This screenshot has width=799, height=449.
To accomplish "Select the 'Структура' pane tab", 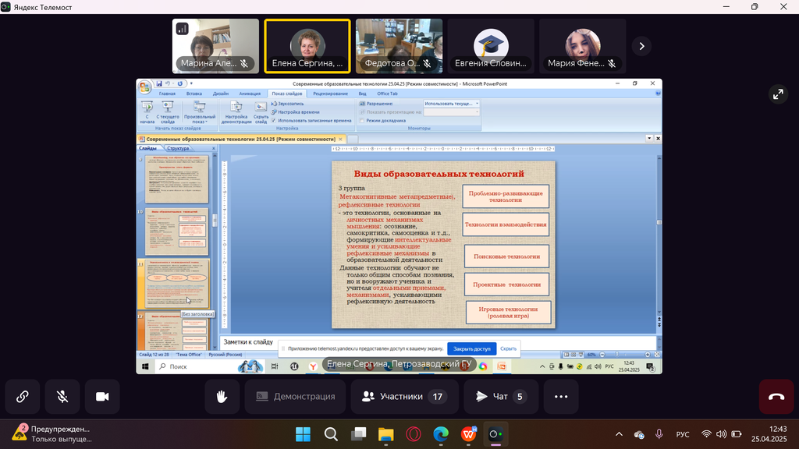I will click(x=178, y=148).
